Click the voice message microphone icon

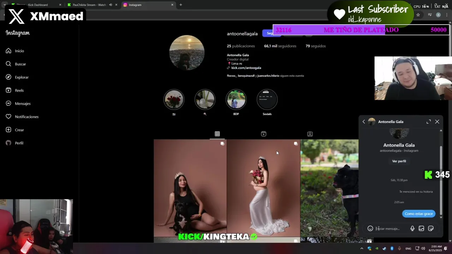(x=412, y=229)
